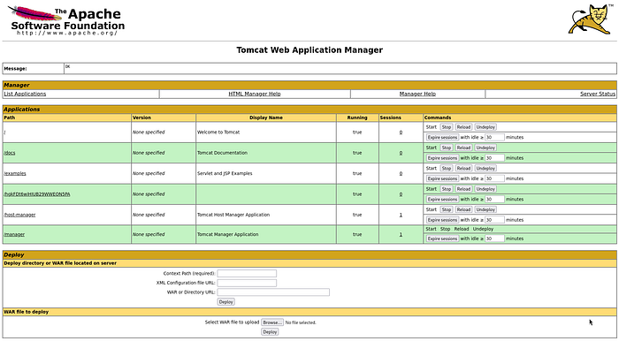Viewport: 619px width, 341px height.
Task: Expire sessions for Tomcat Manager Application
Action: [442, 239]
